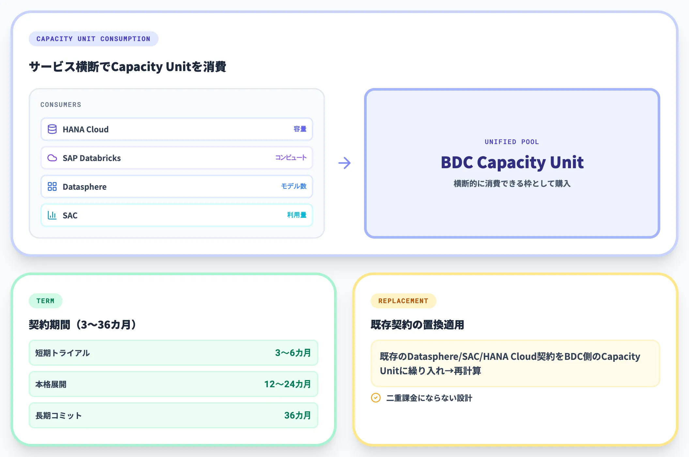Click the 二重課金にならない設計 text
689x457 pixels.
429,398
